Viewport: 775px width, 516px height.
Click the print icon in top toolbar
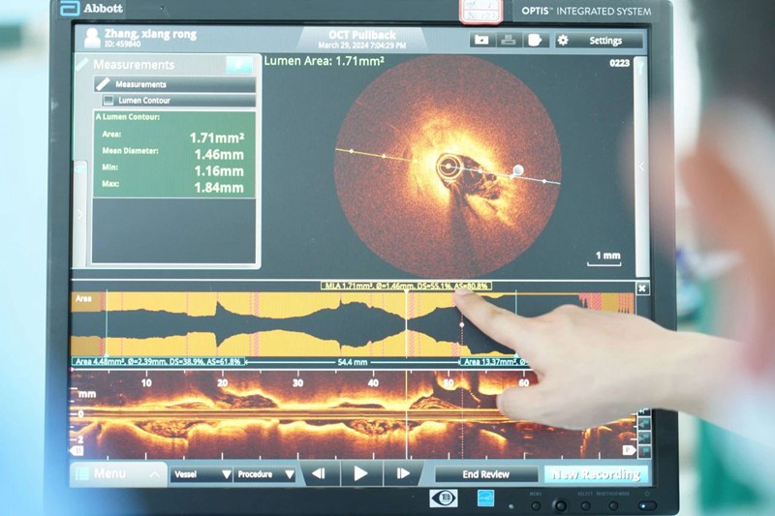(x=509, y=40)
